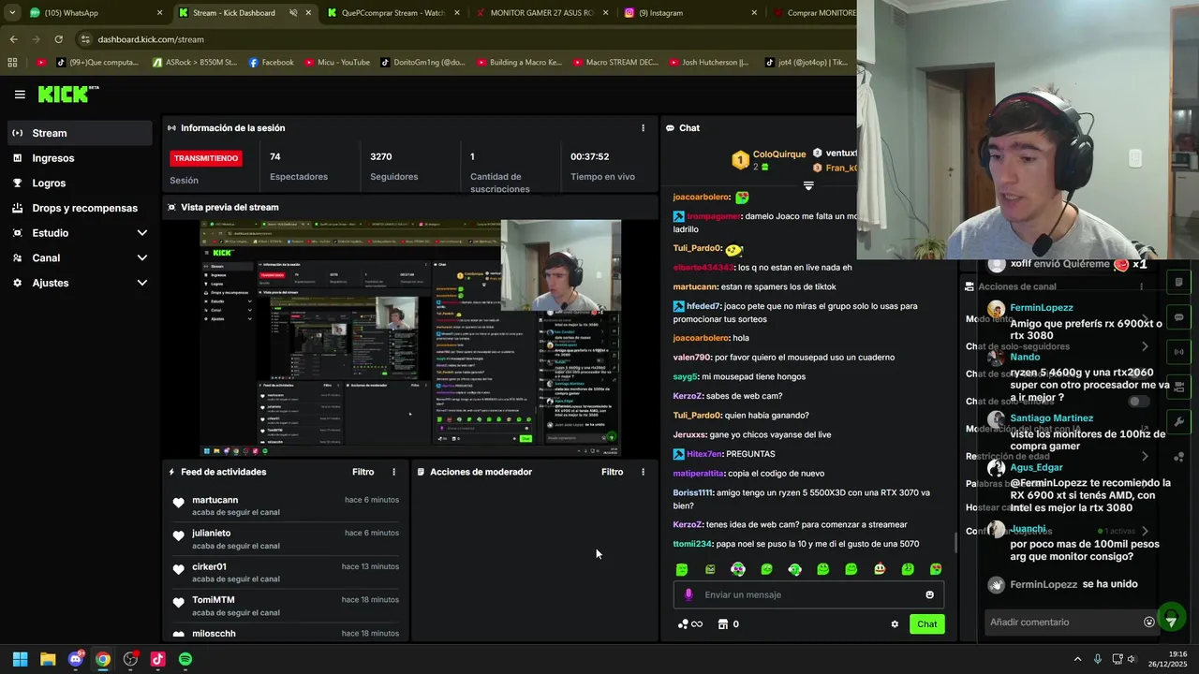Image resolution: width=1199 pixels, height=674 pixels.
Task: Click the address bar dashboard.kick.com/stream
Action: click(x=151, y=39)
